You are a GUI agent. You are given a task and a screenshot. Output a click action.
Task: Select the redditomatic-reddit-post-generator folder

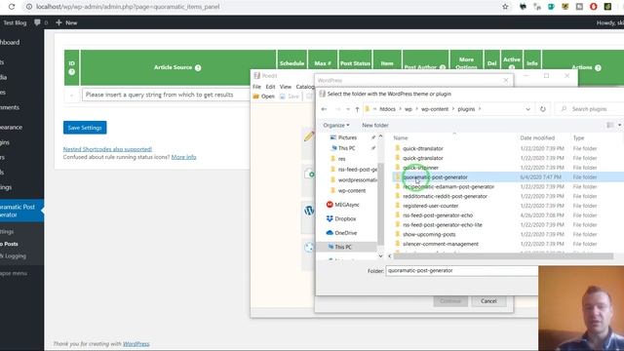[x=445, y=196]
